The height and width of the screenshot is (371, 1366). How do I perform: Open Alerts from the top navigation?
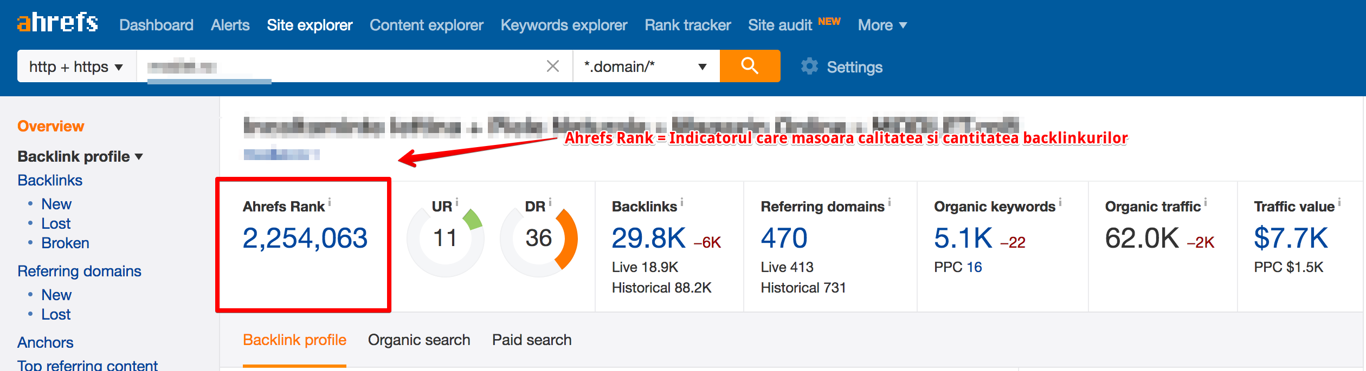tap(230, 25)
